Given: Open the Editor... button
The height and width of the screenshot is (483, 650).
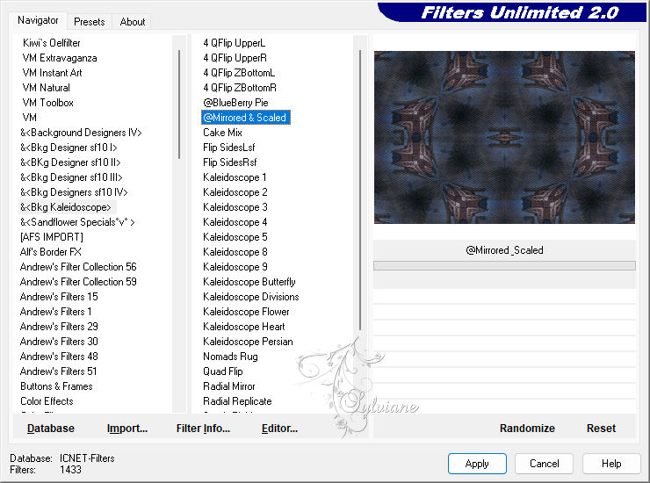Looking at the screenshot, I should click(x=279, y=429).
